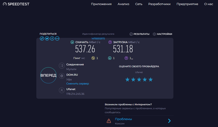Open the Сеть menu
This screenshot has width=218, height=127.
point(139,4)
